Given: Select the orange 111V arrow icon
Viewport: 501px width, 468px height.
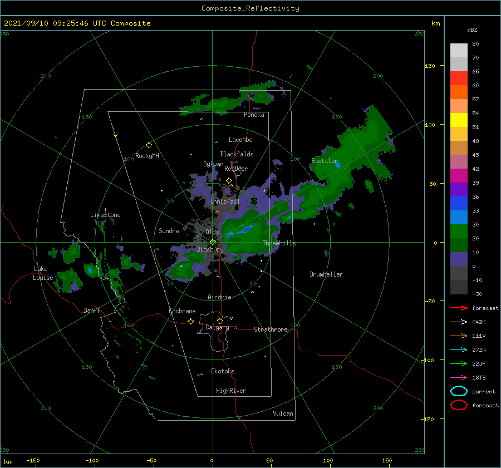Looking at the screenshot, I should tap(459, 336).
